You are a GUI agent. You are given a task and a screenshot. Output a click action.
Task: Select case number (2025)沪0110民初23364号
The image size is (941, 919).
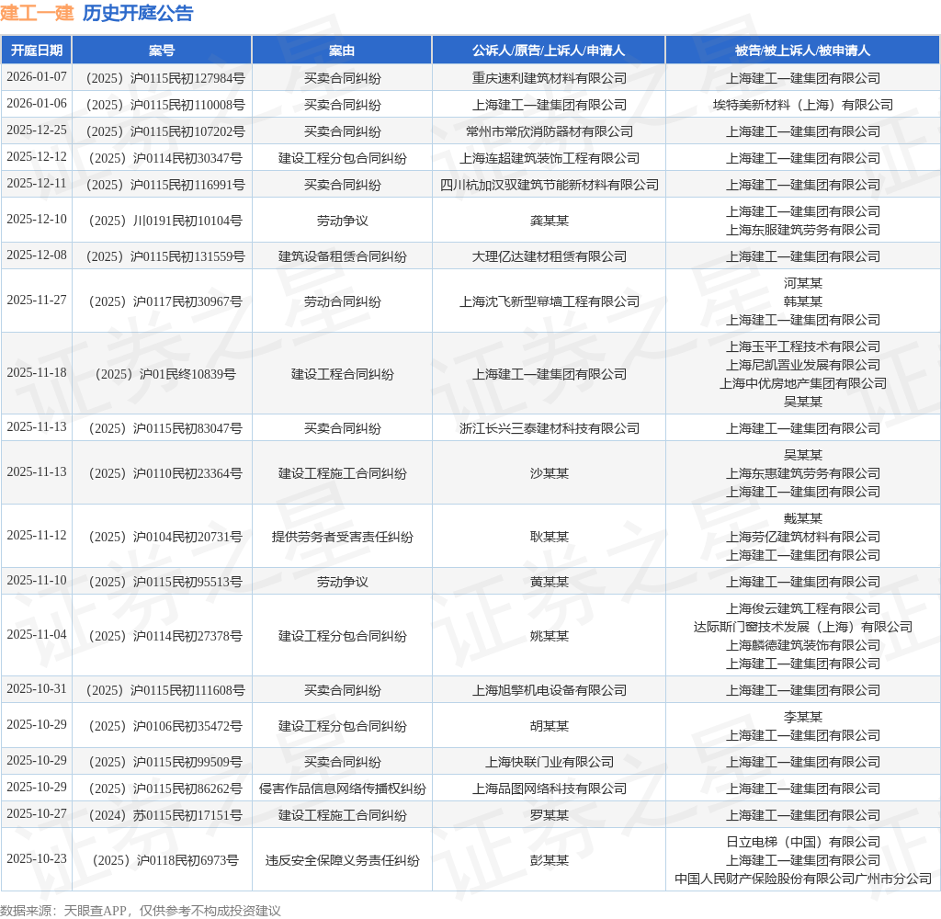[x=165, y=473]
